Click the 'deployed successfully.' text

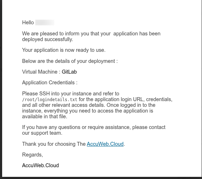47,39
